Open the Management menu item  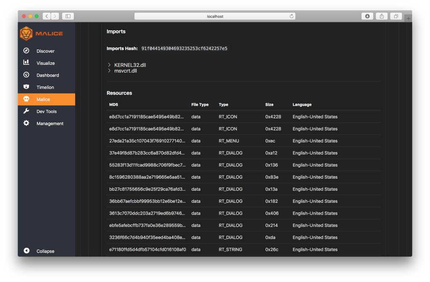pos(50,123)
